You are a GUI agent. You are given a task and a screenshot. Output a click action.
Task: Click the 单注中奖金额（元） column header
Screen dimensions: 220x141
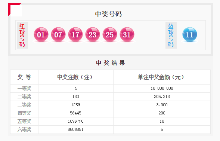click(162, 77)
